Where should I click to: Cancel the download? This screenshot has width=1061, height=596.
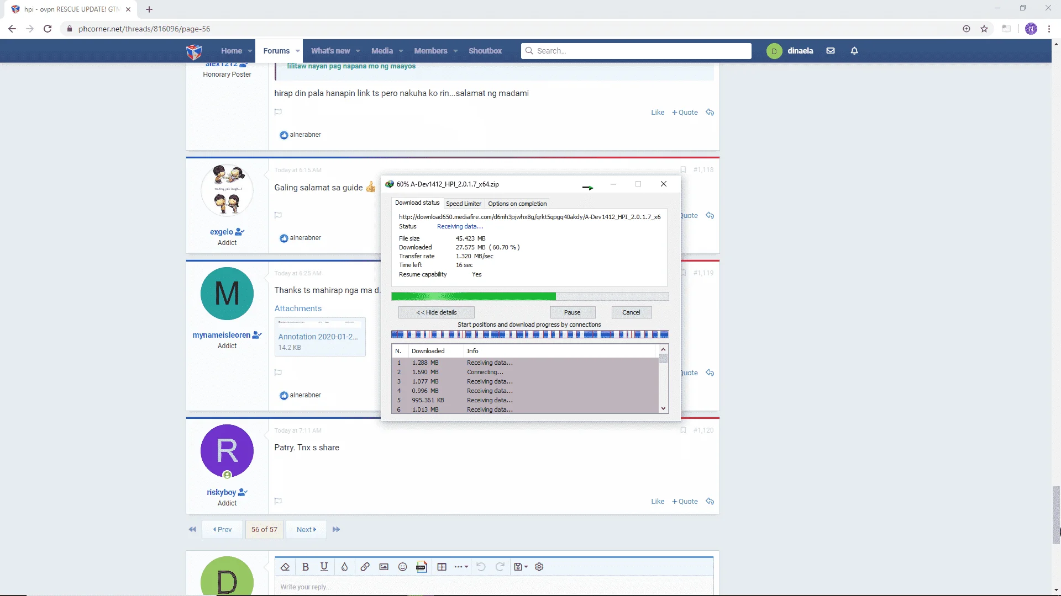point(631,312)
